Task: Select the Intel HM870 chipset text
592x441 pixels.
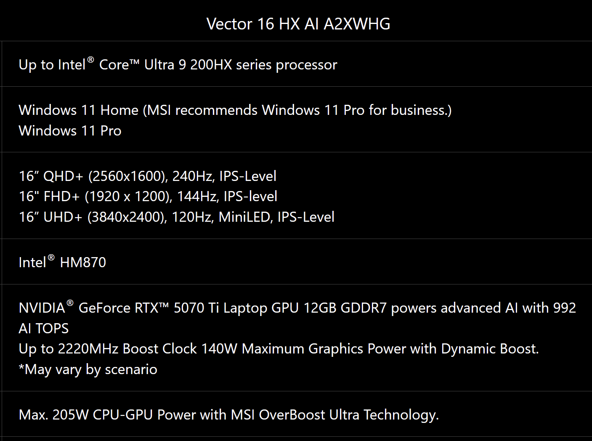Action: 62,262
